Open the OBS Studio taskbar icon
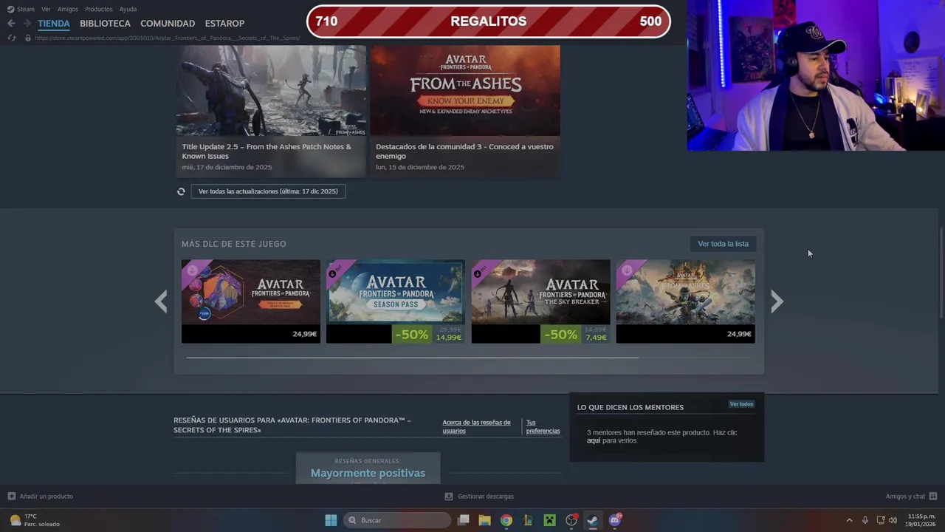Viewport: 945px width, 532px height. (x=571, y=520)
